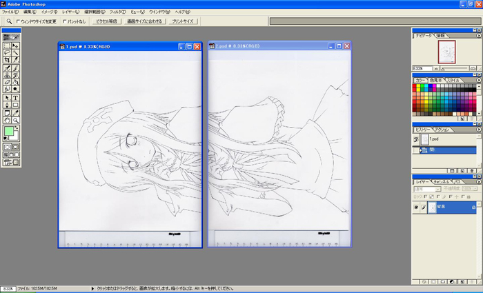Screen dimensions: 483x293
Task: Toggle lock all checkbox
Action: click(x=463, y=196)
